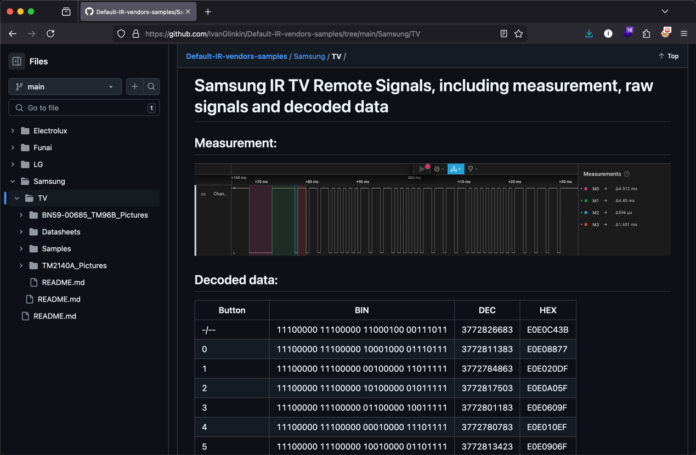The width and height of the screenshot is (696, 455).
Task: Open the list all tabs dropdown
Action: [x=665, y=12]
